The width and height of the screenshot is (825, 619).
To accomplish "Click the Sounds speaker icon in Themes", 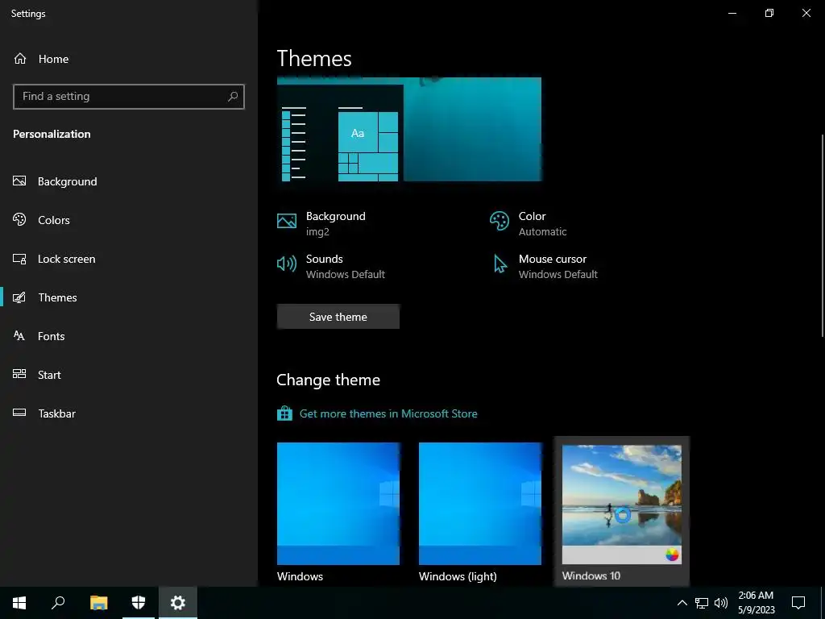I will point(287,264).
